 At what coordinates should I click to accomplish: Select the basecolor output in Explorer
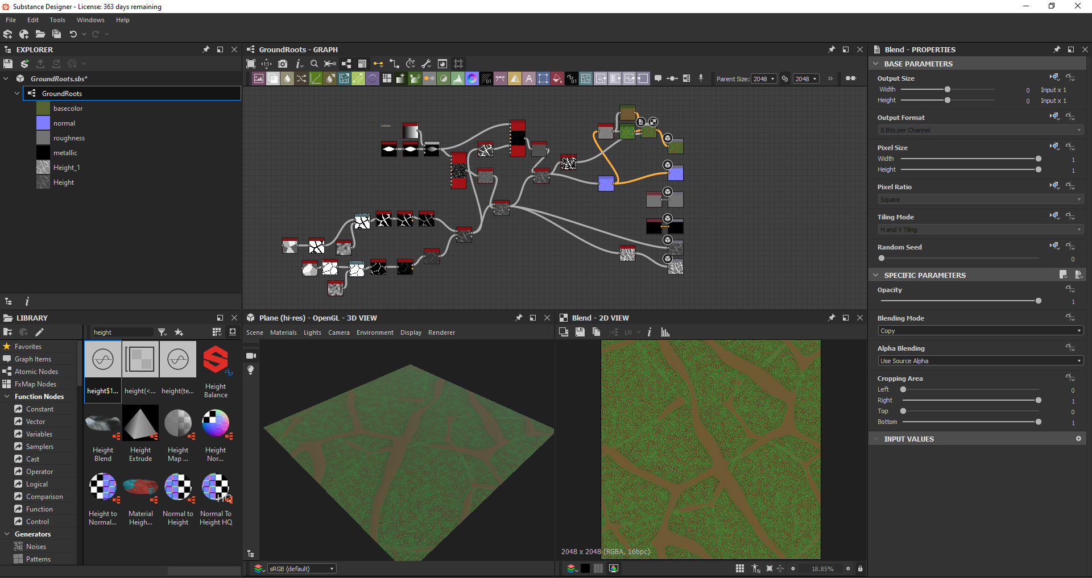point(68,109)
